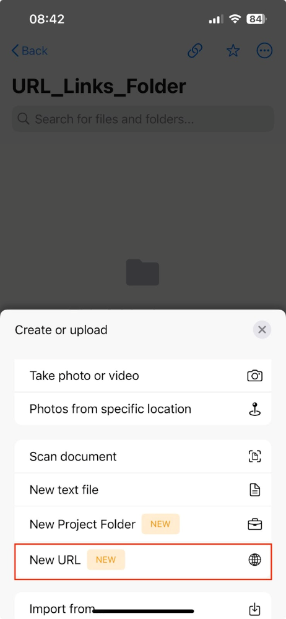Tap the scan document icon
The image size is (286, 619).
coord(255,457)
